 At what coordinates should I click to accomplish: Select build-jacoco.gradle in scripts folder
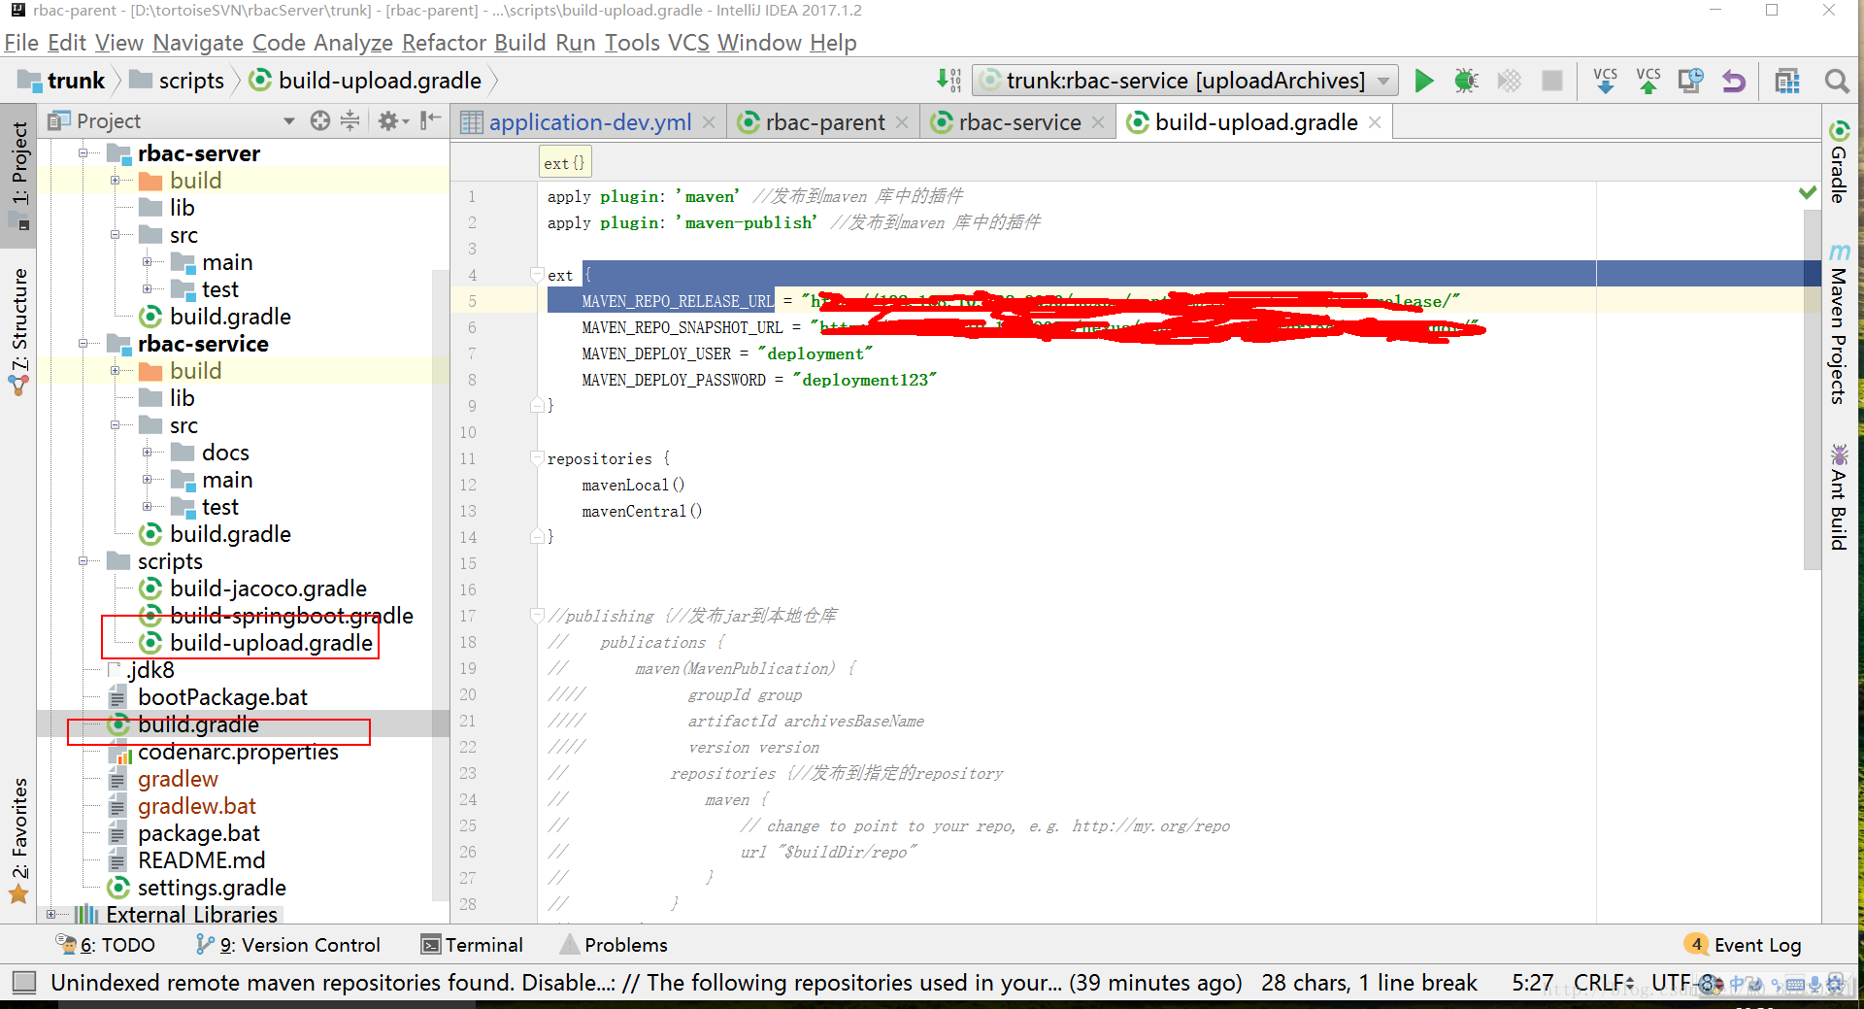coord(268,589)
